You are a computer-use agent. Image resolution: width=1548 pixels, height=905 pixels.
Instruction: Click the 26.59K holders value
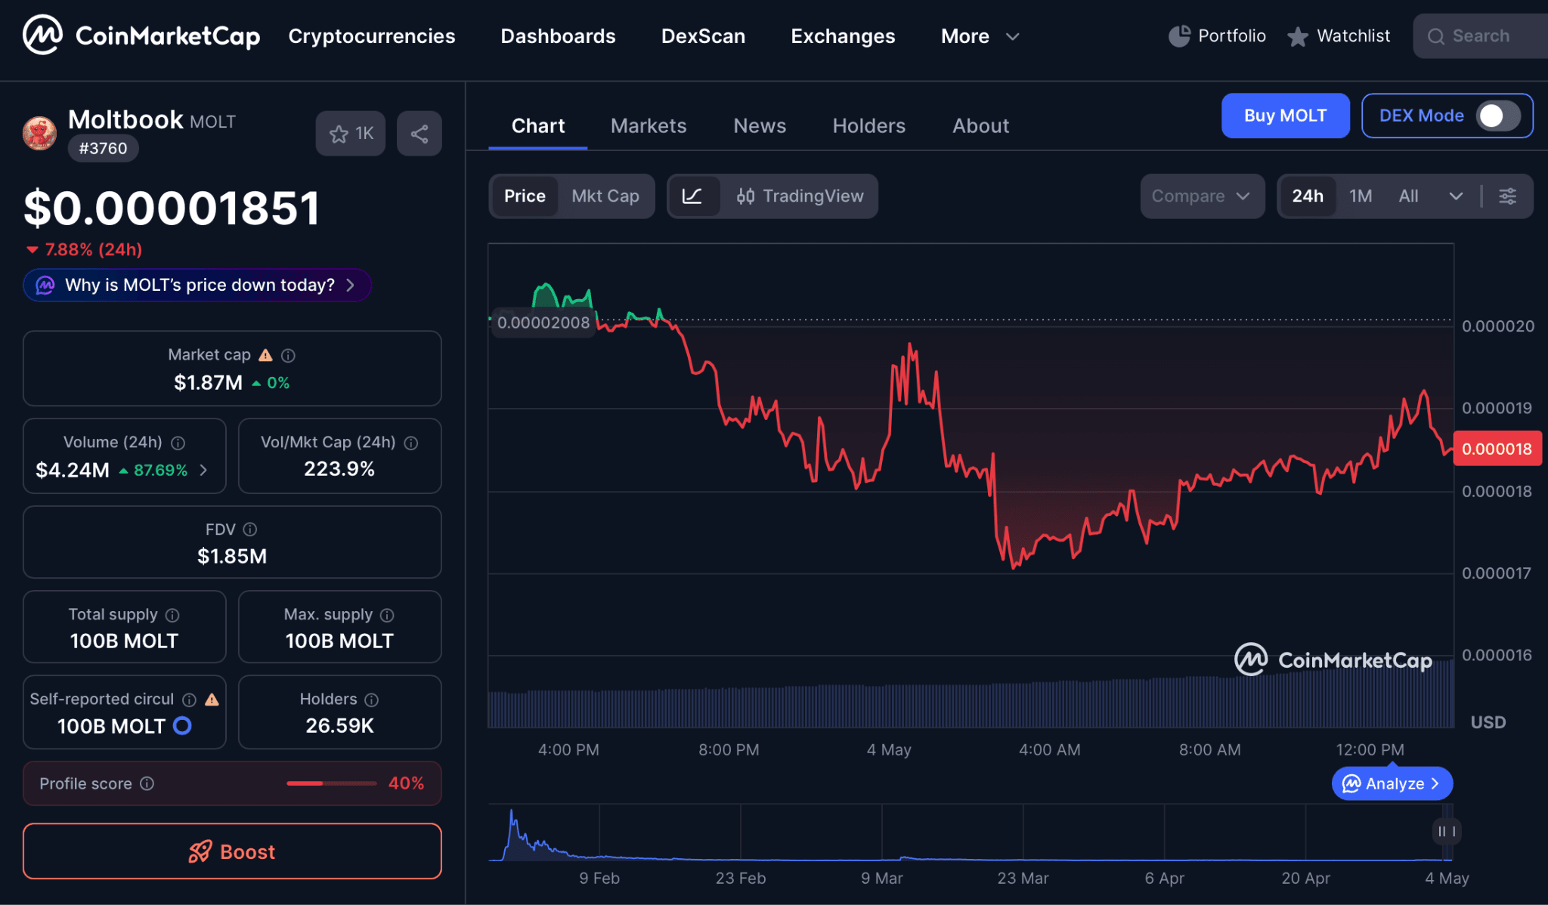[339, 726]
